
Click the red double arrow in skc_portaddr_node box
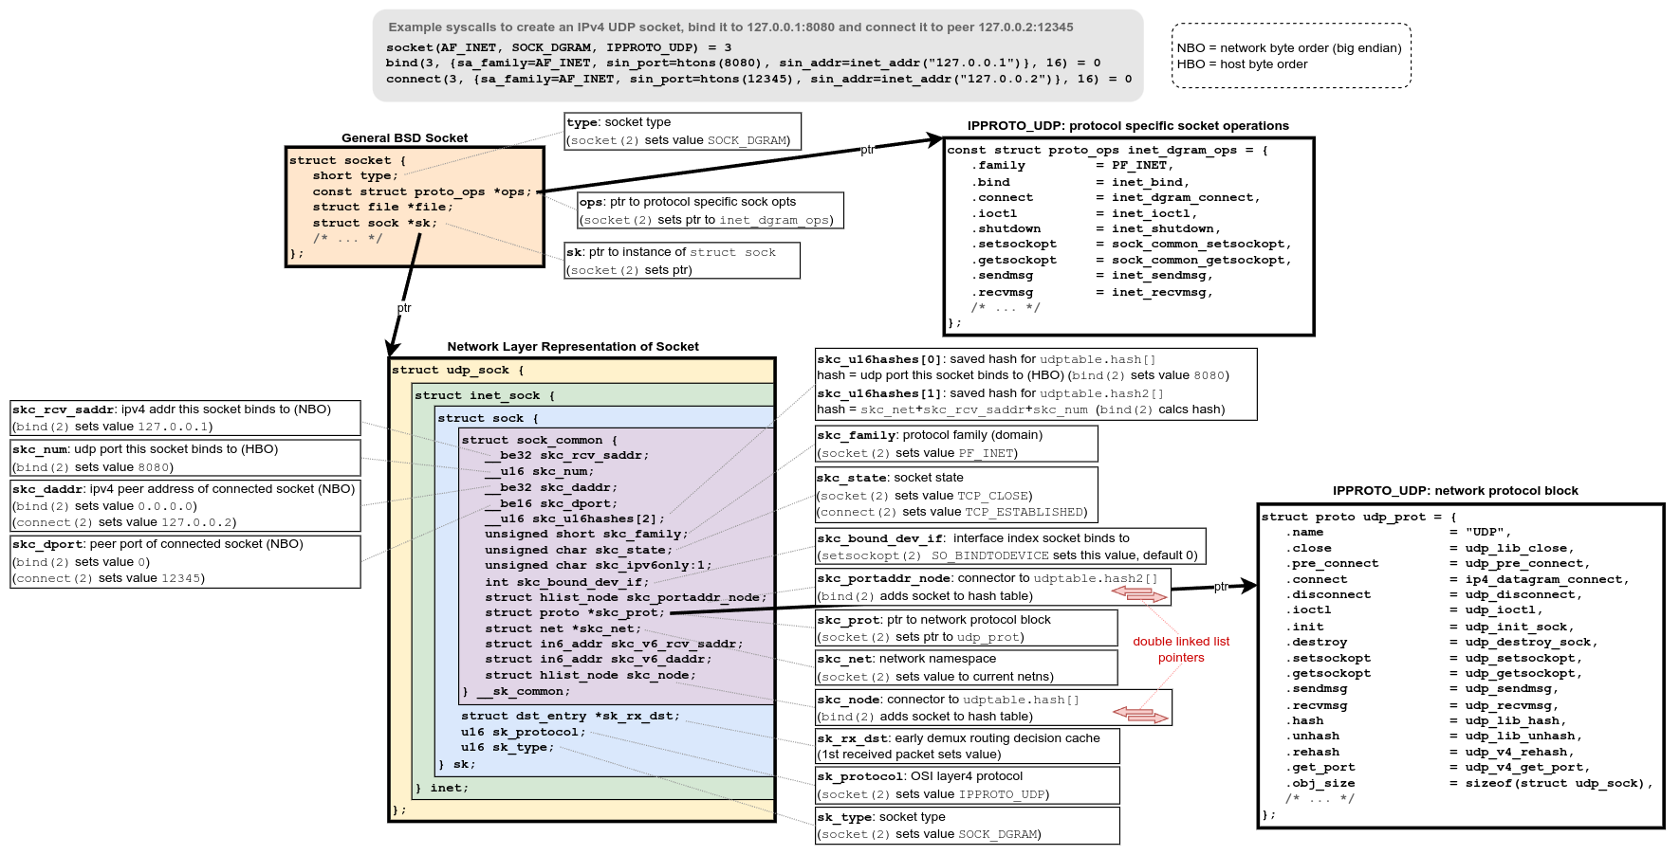[1139, 594]
